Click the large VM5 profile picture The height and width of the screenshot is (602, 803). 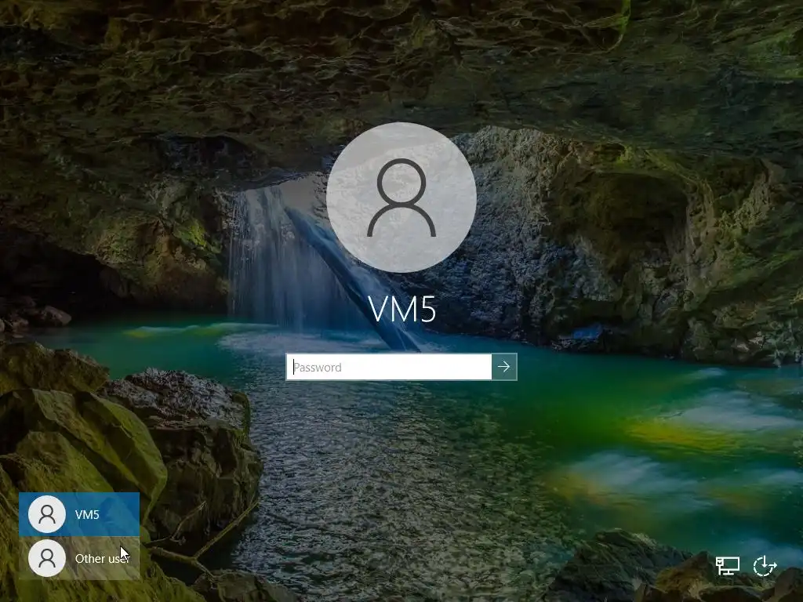pyautogui.click(x=401, y=197)
